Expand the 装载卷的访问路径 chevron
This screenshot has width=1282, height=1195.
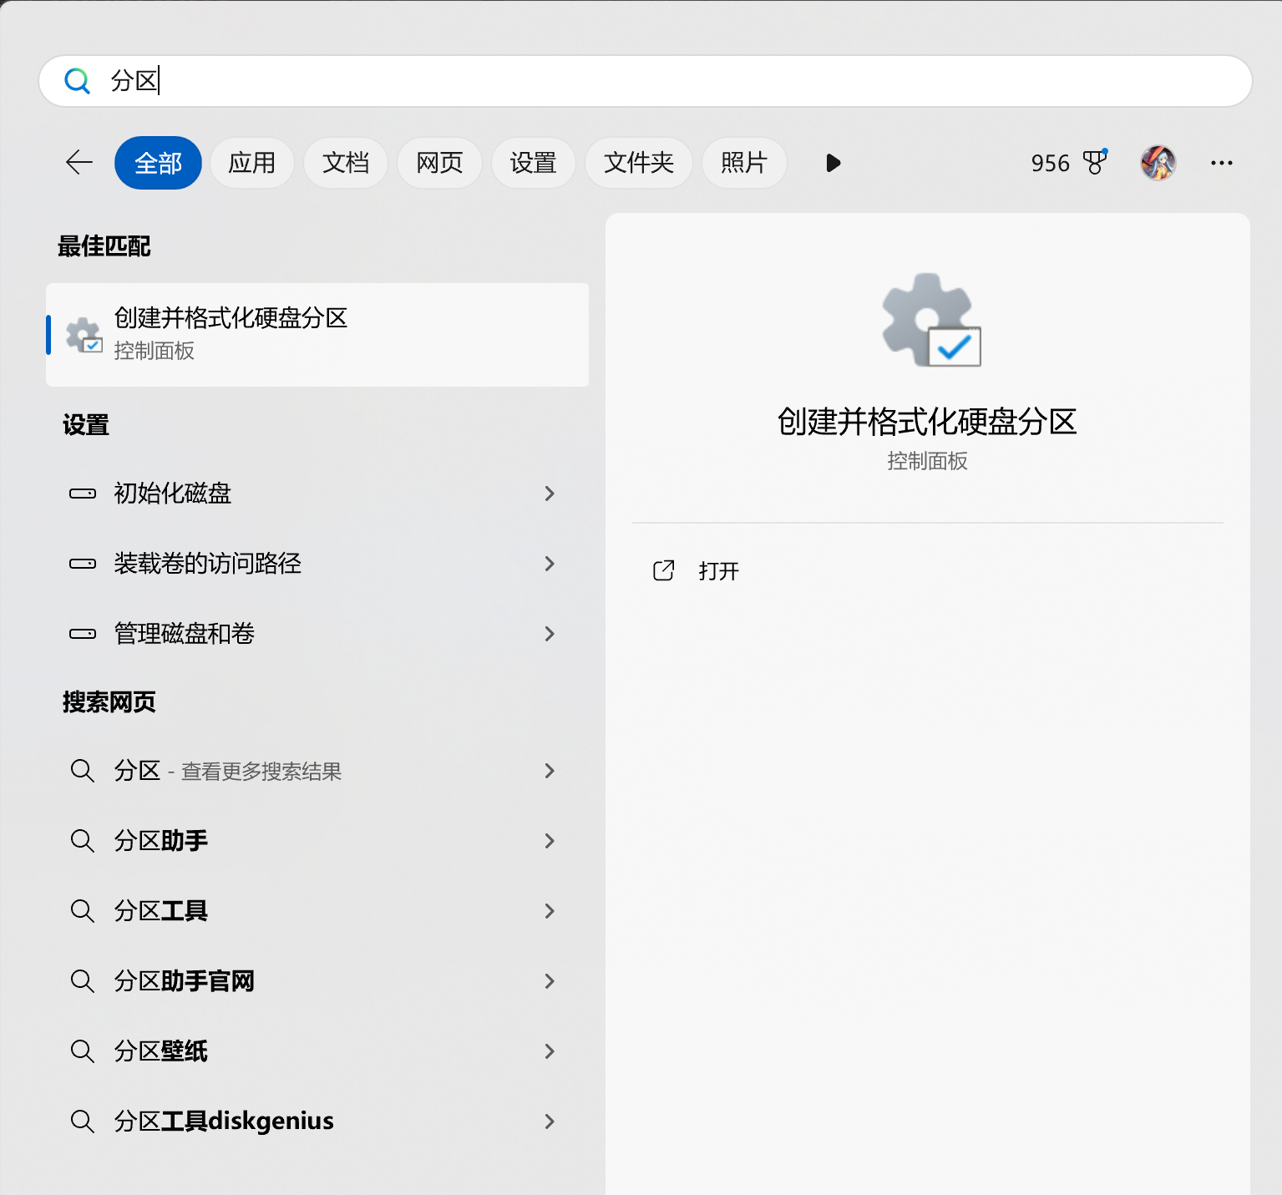click(550, 564)
